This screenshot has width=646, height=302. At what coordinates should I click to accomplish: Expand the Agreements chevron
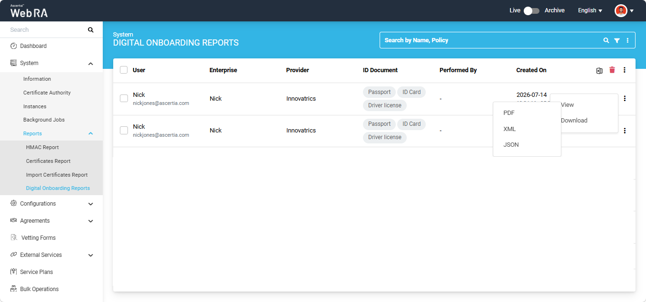coord(91,221)
